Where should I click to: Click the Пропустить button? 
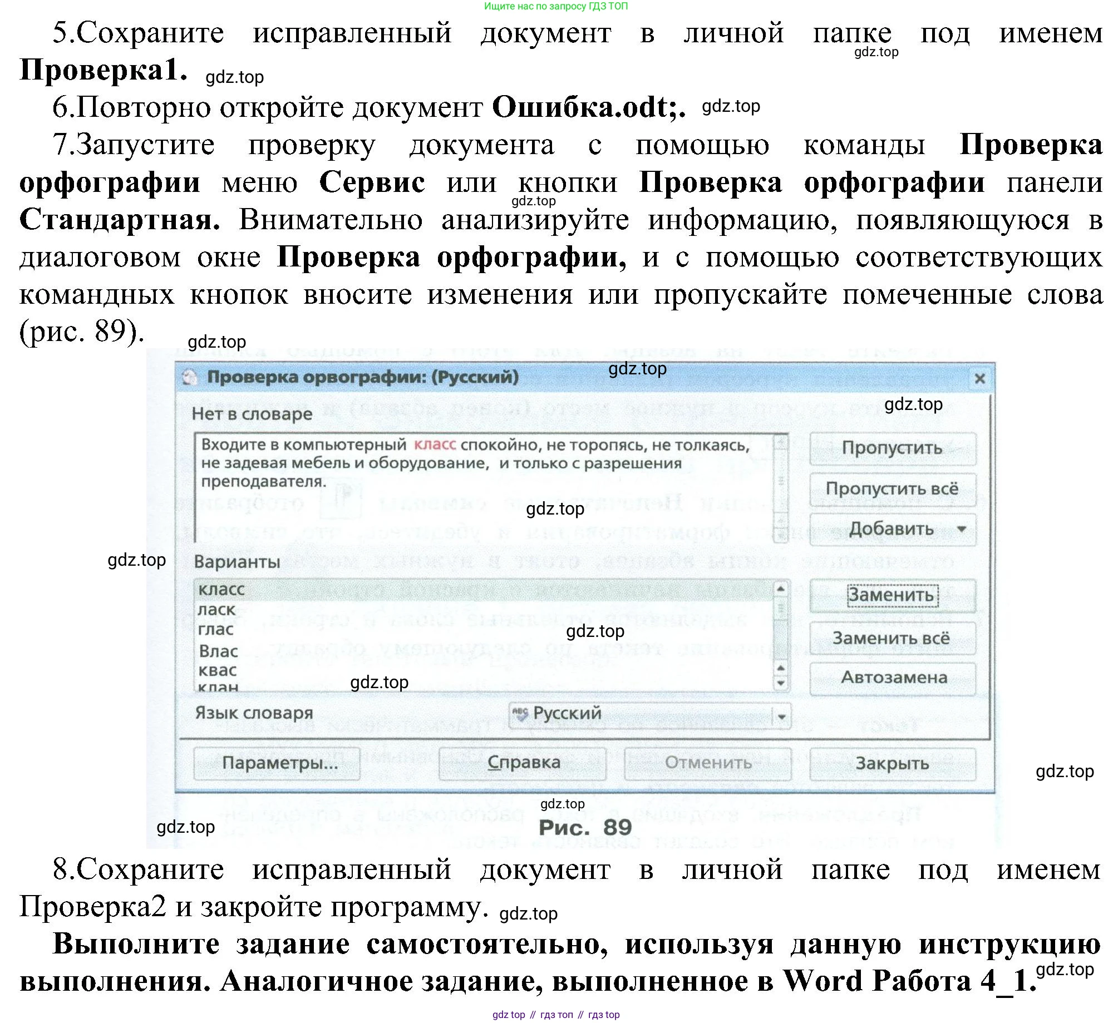click(892, 448)
